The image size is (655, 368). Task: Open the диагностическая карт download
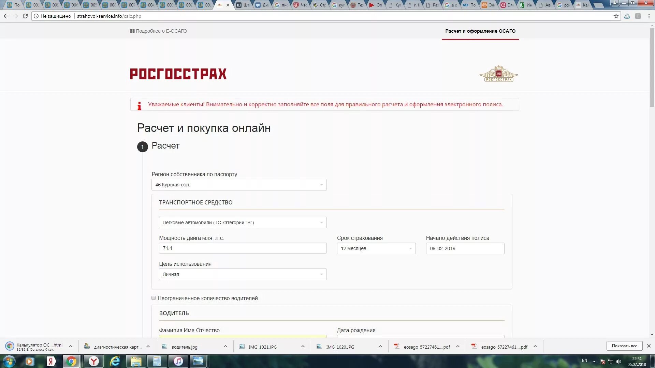coord(113,347)
